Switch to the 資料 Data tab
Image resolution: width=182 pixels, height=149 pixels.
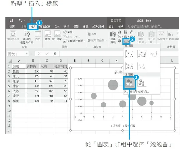click(67, 27)
